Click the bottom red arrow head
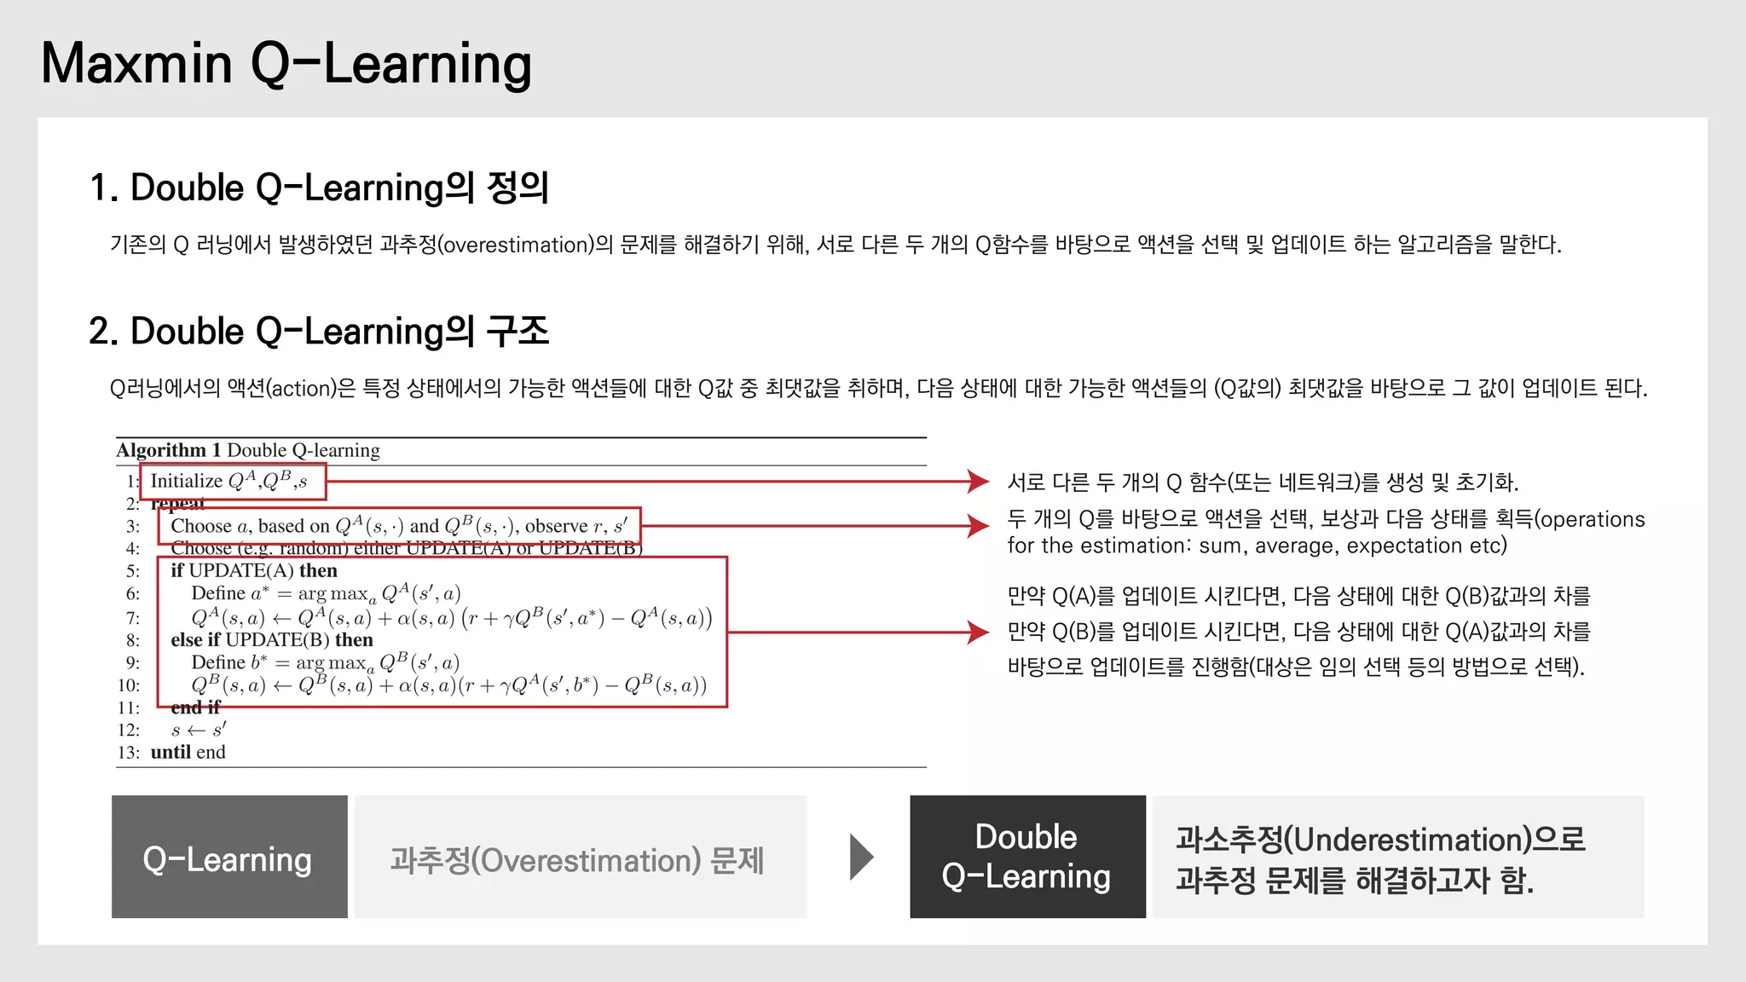Image resolution: width=1746 pixels, height=982 pixels. (x=977, y=633)
